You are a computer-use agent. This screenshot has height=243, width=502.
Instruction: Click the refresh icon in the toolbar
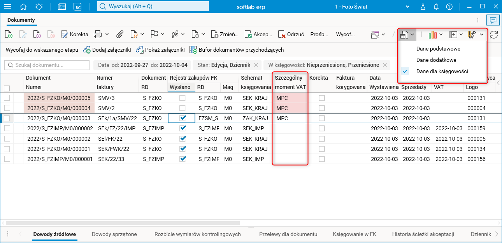coord(494,34)
